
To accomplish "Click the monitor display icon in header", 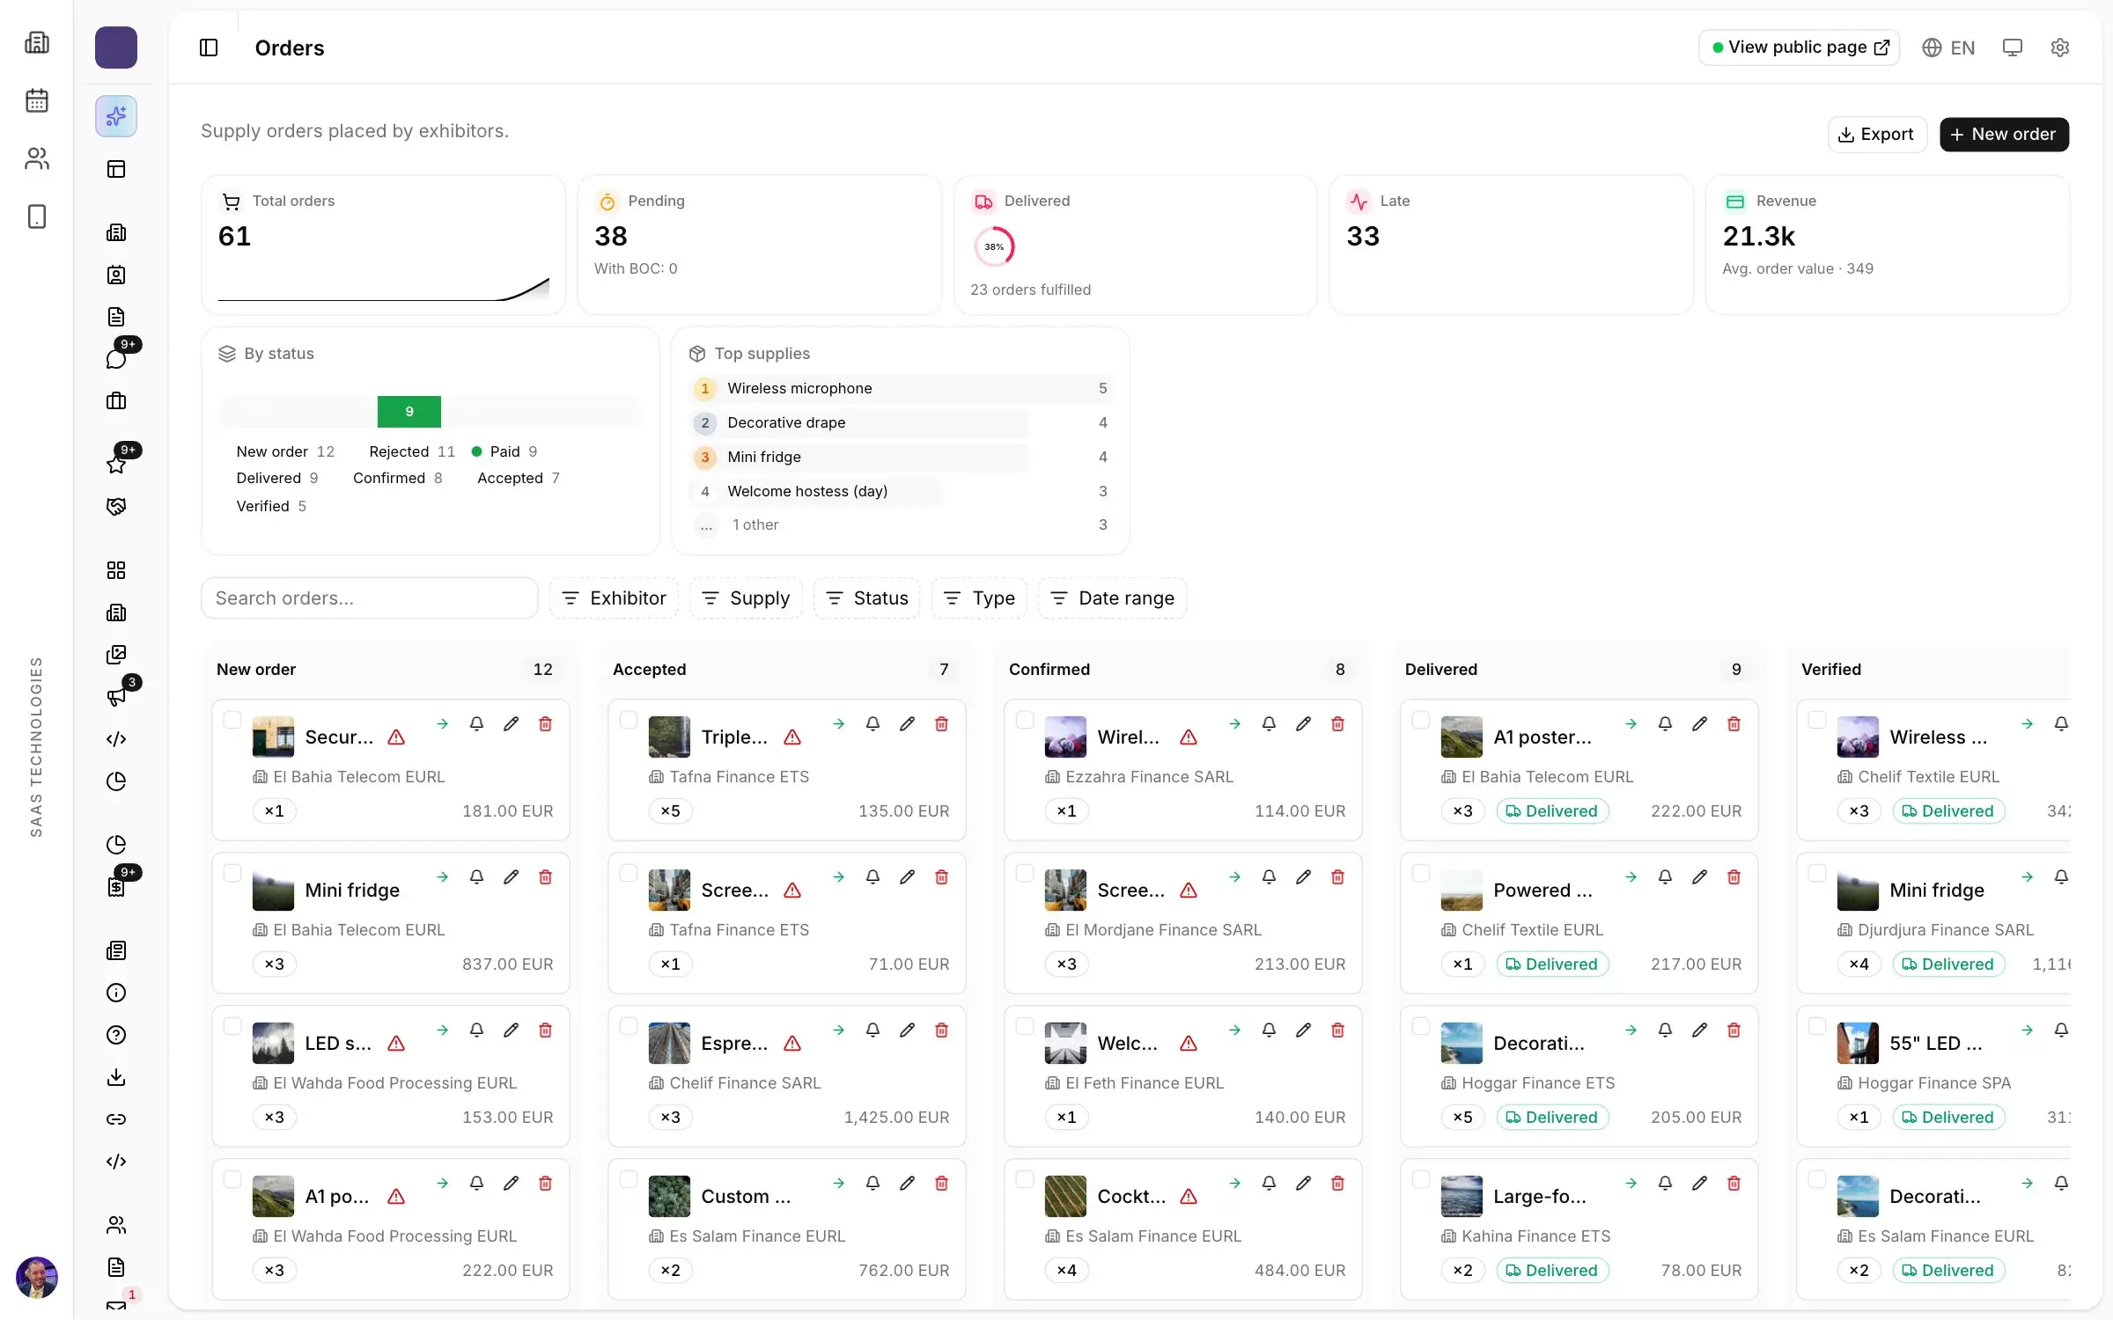I will pyautogui.click(x=2013, y=48).
